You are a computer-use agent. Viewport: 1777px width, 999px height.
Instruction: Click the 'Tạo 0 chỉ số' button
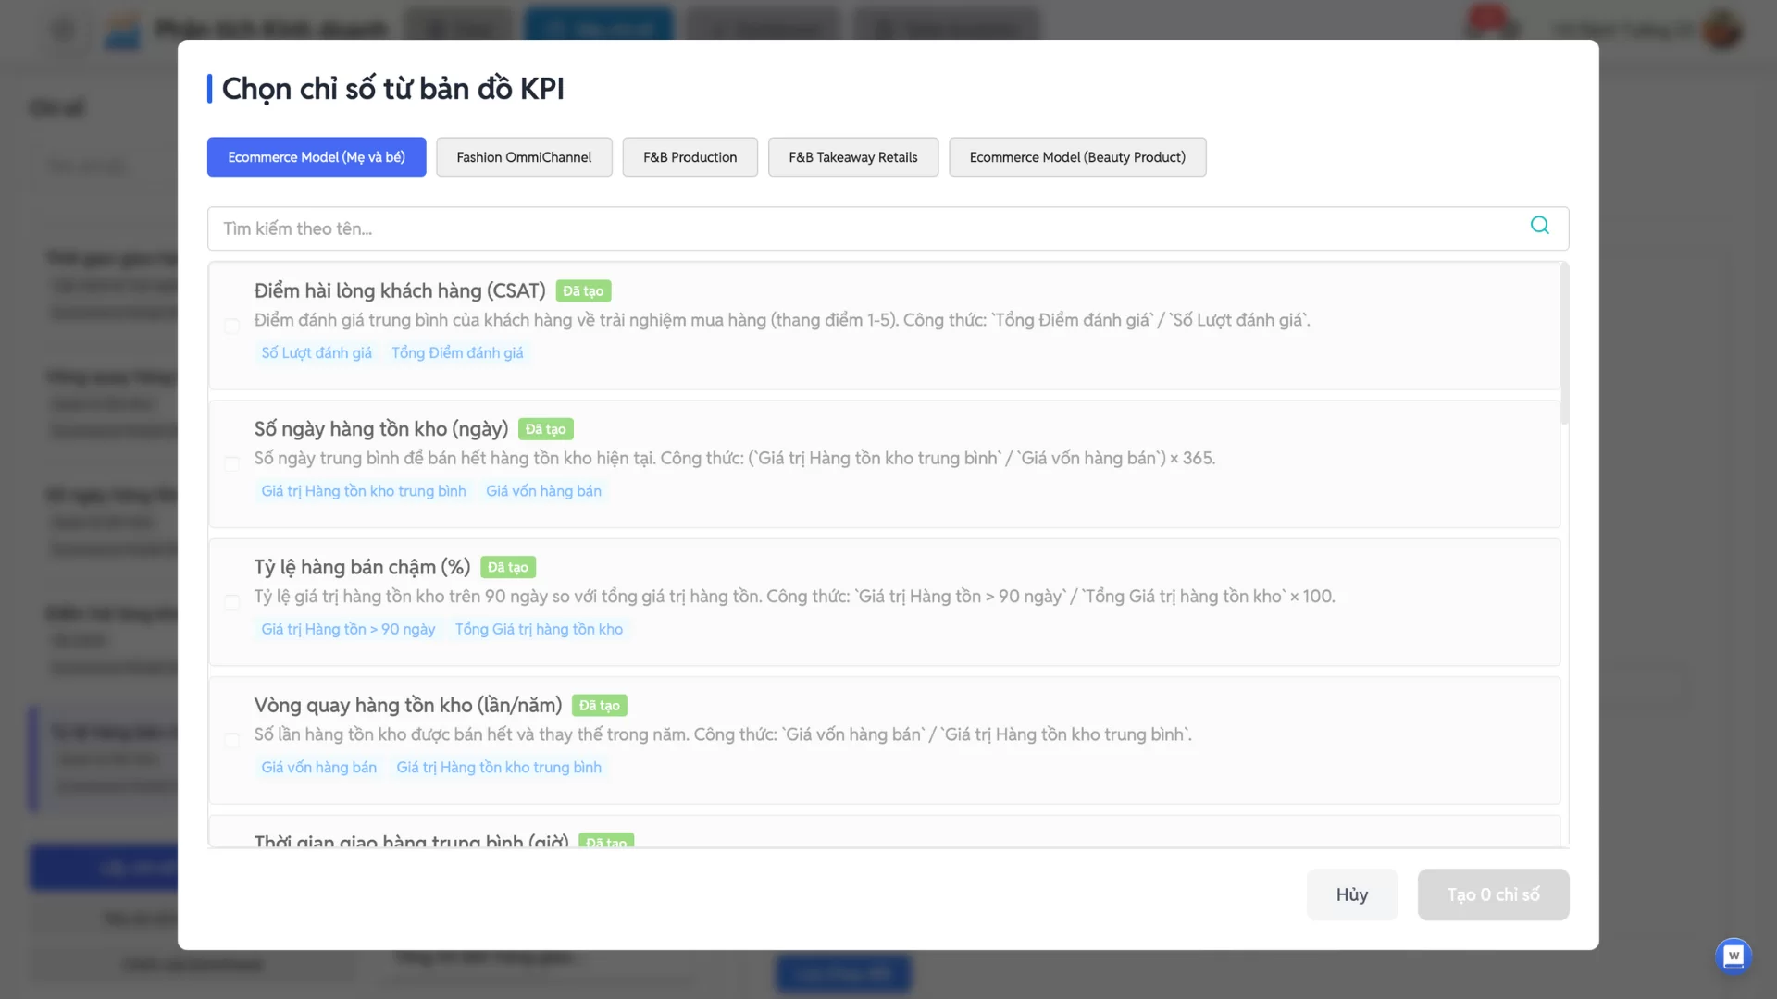[x=1492, y=894]
